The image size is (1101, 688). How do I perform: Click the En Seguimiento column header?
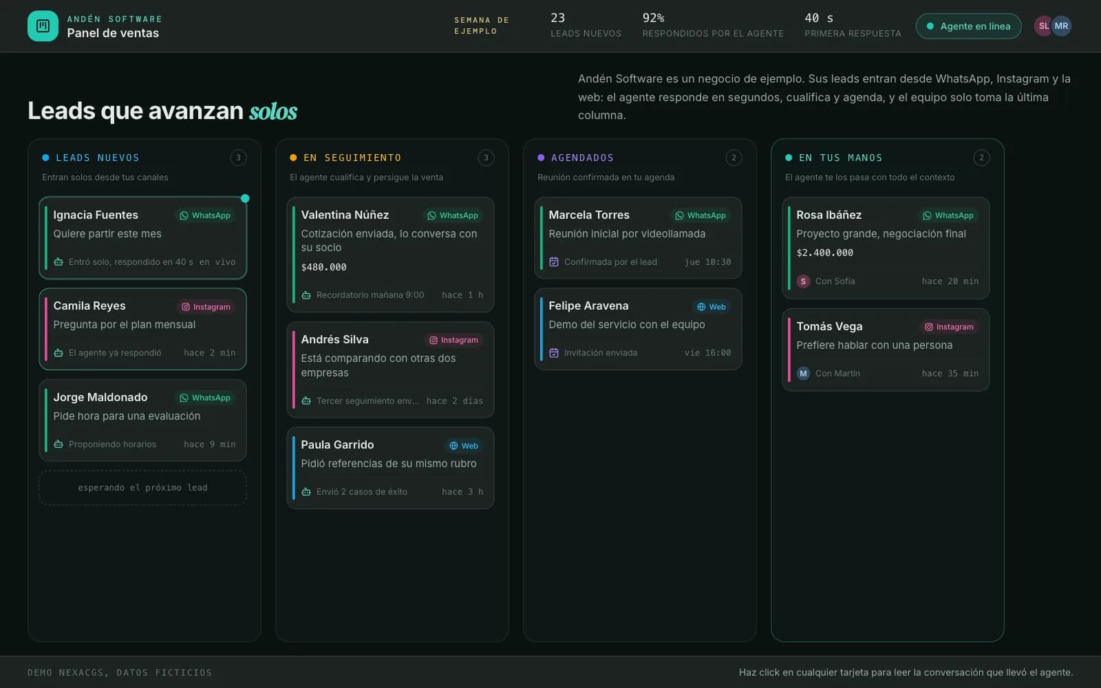tap(352, 158)
